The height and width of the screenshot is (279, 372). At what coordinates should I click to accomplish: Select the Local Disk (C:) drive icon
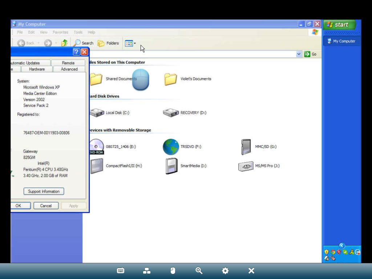click(x=97, y=113)
